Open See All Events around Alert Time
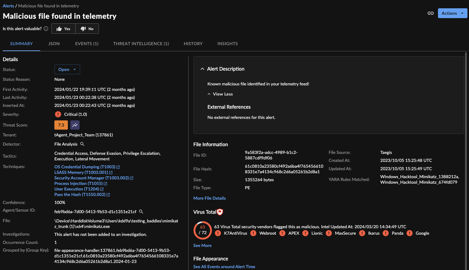The height and width of the screenshot is (270, 469). click(224, 267)
